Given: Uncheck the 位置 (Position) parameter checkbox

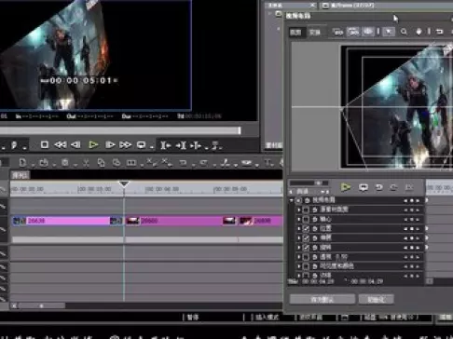Looking at the screenshot, I should (306, 229).
